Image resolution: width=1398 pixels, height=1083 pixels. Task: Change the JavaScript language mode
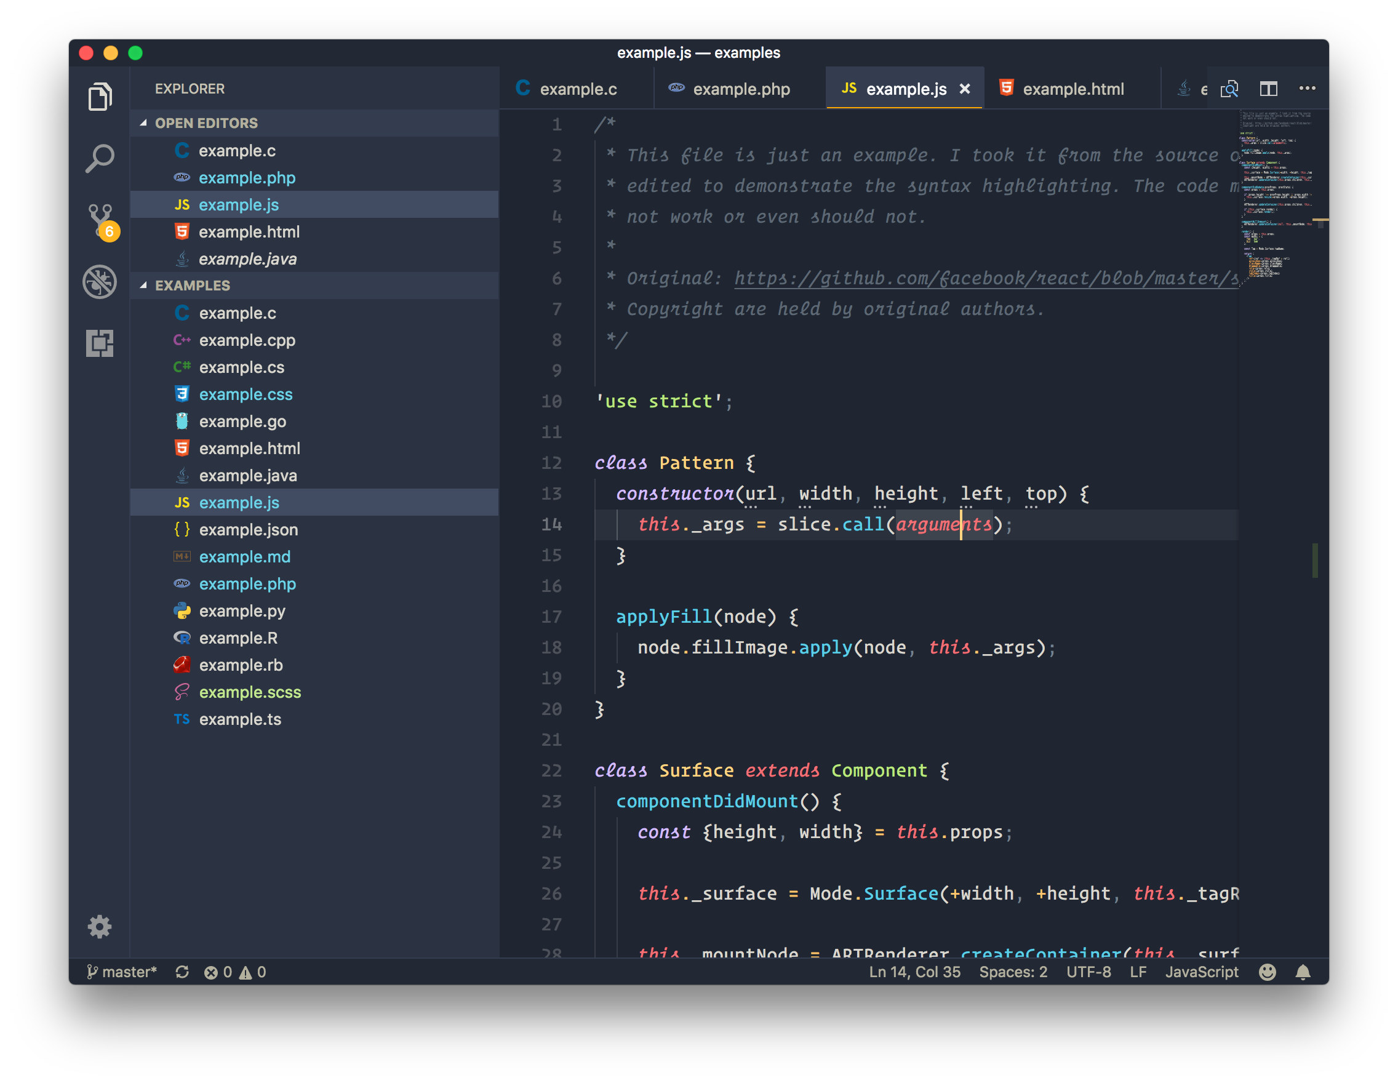(x=1202, y=972)
